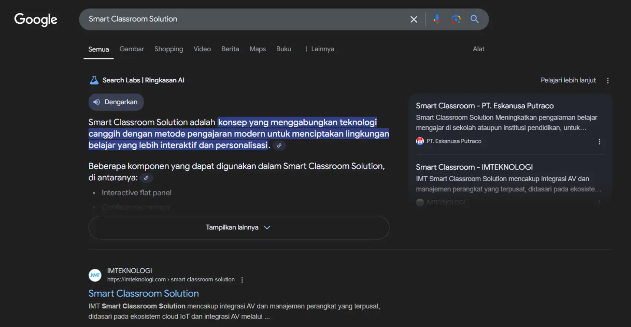Click the imteknologi.com URL breadcrumb
Screen dimensions: 631x327
coord(171,280)
